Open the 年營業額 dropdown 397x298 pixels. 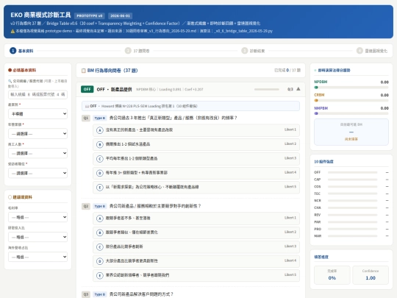[37, 133]
